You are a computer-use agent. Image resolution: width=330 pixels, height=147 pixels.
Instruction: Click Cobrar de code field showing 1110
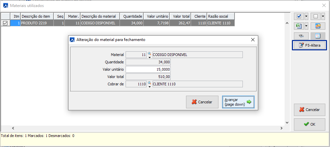(x=136, y=84)
